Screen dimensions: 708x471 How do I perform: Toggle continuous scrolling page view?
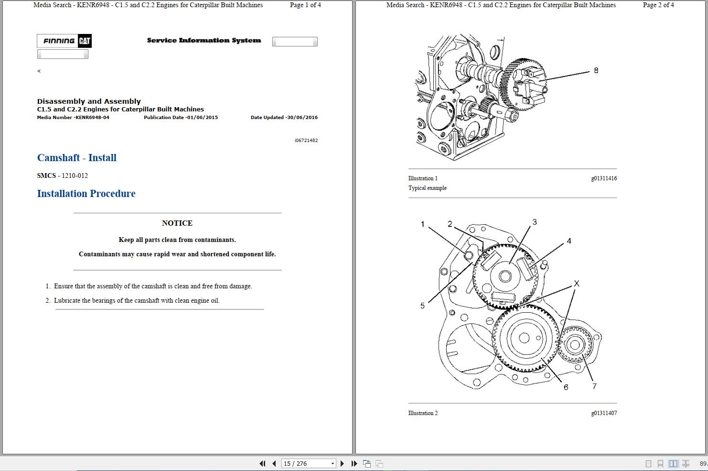(x=660, y=463)
